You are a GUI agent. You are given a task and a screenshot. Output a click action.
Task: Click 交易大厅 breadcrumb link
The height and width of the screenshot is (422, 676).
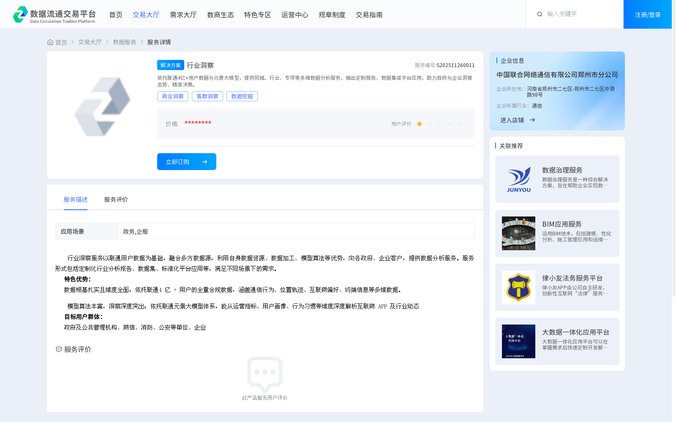(x=90, y=42)
